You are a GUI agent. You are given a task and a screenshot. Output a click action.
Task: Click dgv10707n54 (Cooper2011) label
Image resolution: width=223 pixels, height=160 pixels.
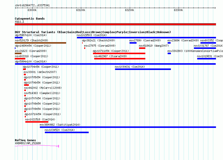pos(42,98)
